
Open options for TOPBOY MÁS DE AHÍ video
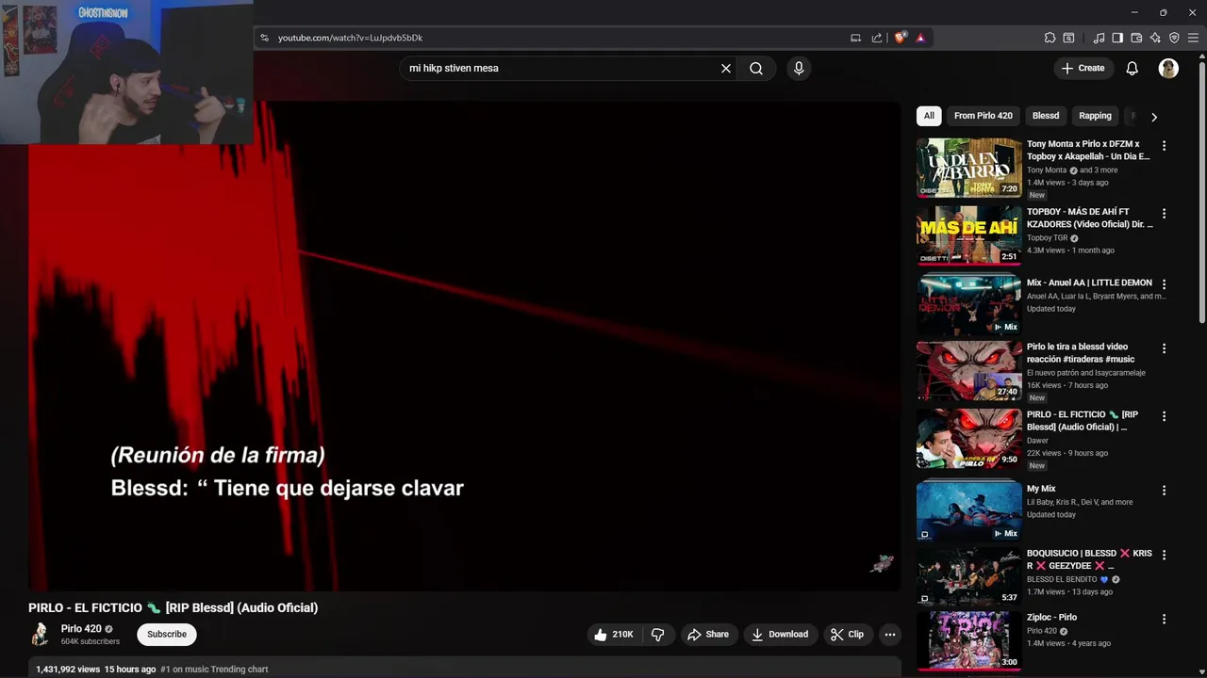click(x=1164, y=214)
